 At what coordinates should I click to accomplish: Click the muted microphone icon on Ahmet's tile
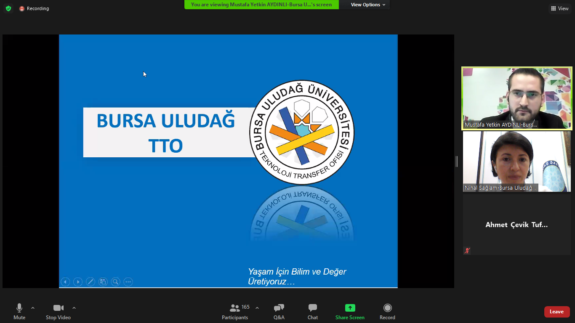pos(467,250)
